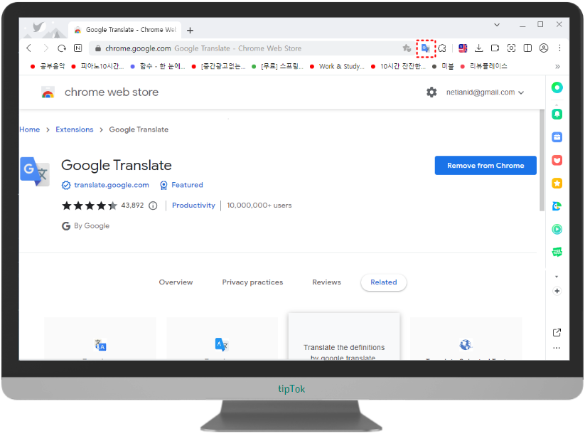Open the Productivity category link
Screen dimensions: 585x436
point(193,206)
